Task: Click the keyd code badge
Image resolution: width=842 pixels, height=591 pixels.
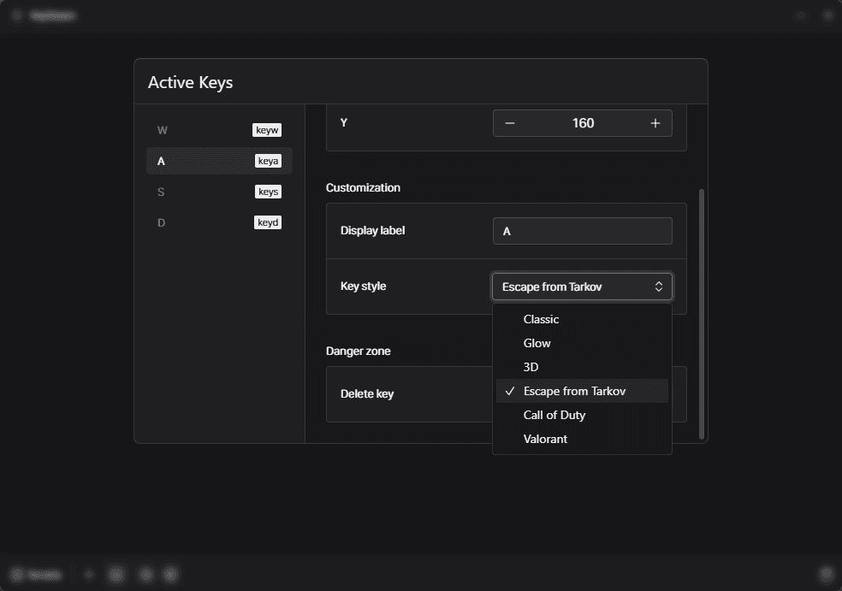Action: pyautogui.click(x=268, y=222)
